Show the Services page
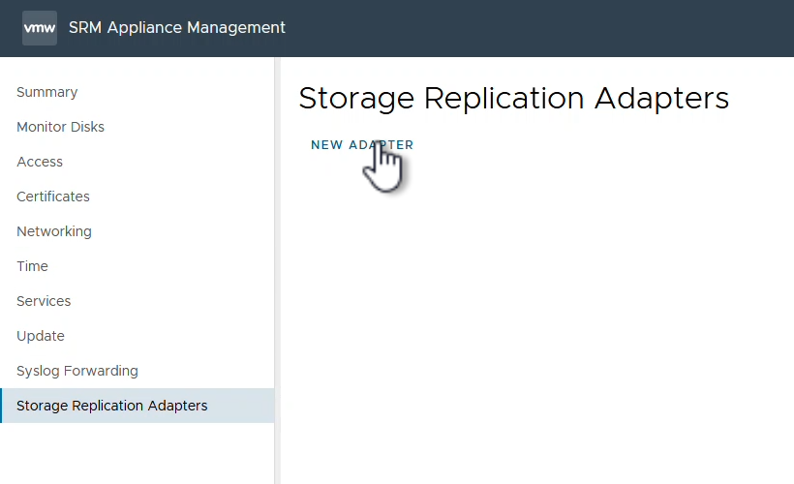 pyautogui.click(x=44, y=301)
